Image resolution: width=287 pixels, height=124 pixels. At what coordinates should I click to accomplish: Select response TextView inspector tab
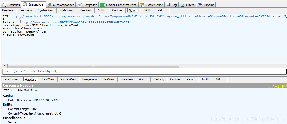48,79
